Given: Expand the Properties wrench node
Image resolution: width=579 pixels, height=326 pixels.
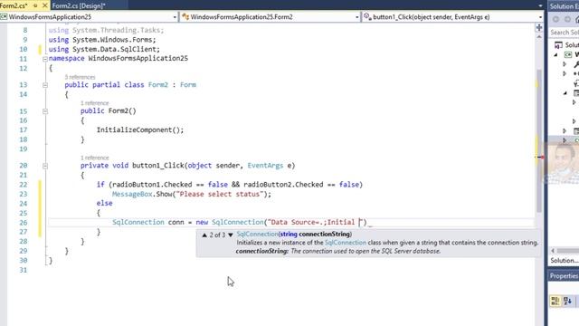Looking at the screenshot, I should coord(565,64).
